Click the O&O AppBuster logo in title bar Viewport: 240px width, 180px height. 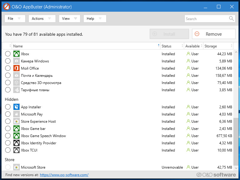pos(6,7)
